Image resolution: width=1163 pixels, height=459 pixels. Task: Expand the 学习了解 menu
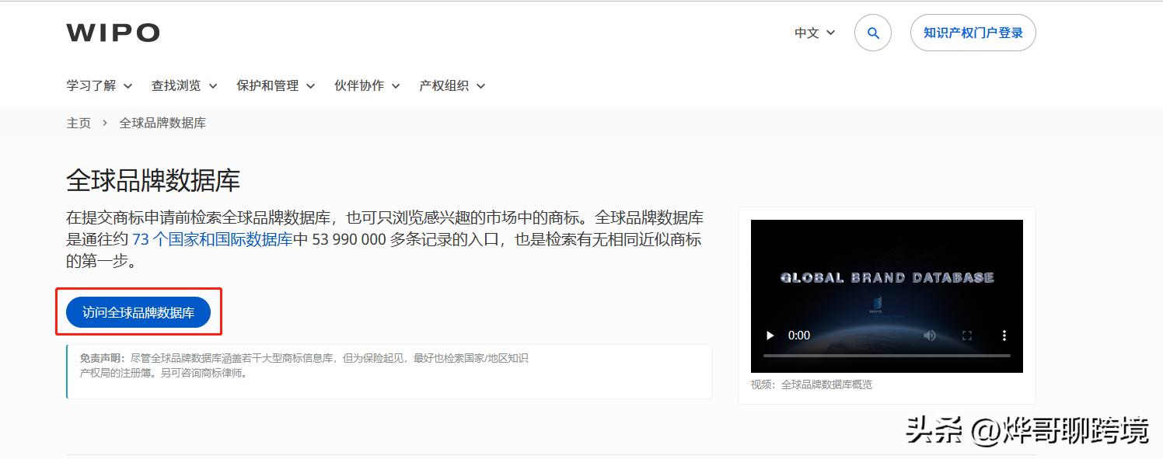100,85
